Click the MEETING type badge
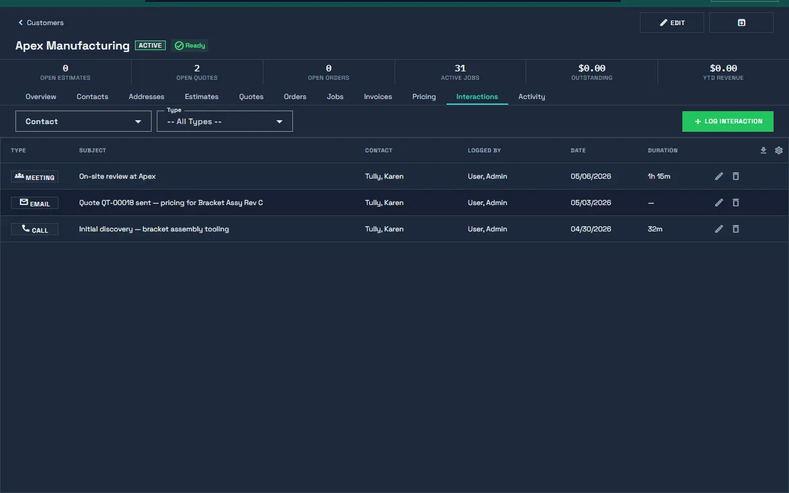This screenshot has width=789, height=493. 35,177
